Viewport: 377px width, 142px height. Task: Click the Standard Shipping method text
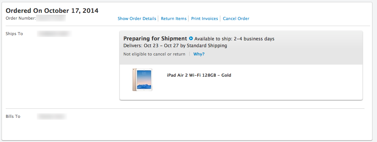[x=207, y=46]
